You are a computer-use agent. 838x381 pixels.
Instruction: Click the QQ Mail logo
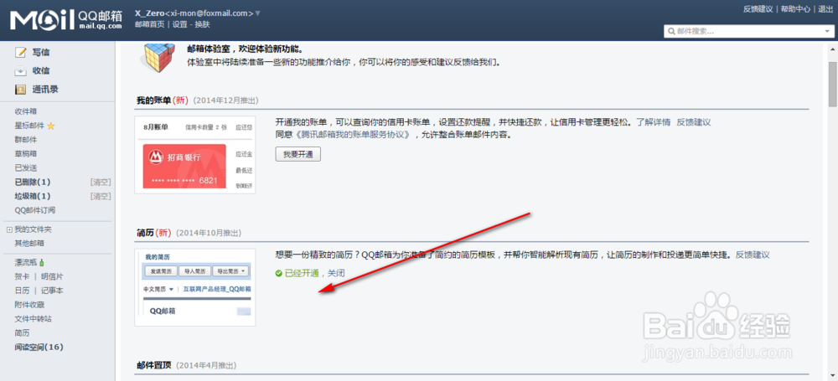tap(65, 20)
